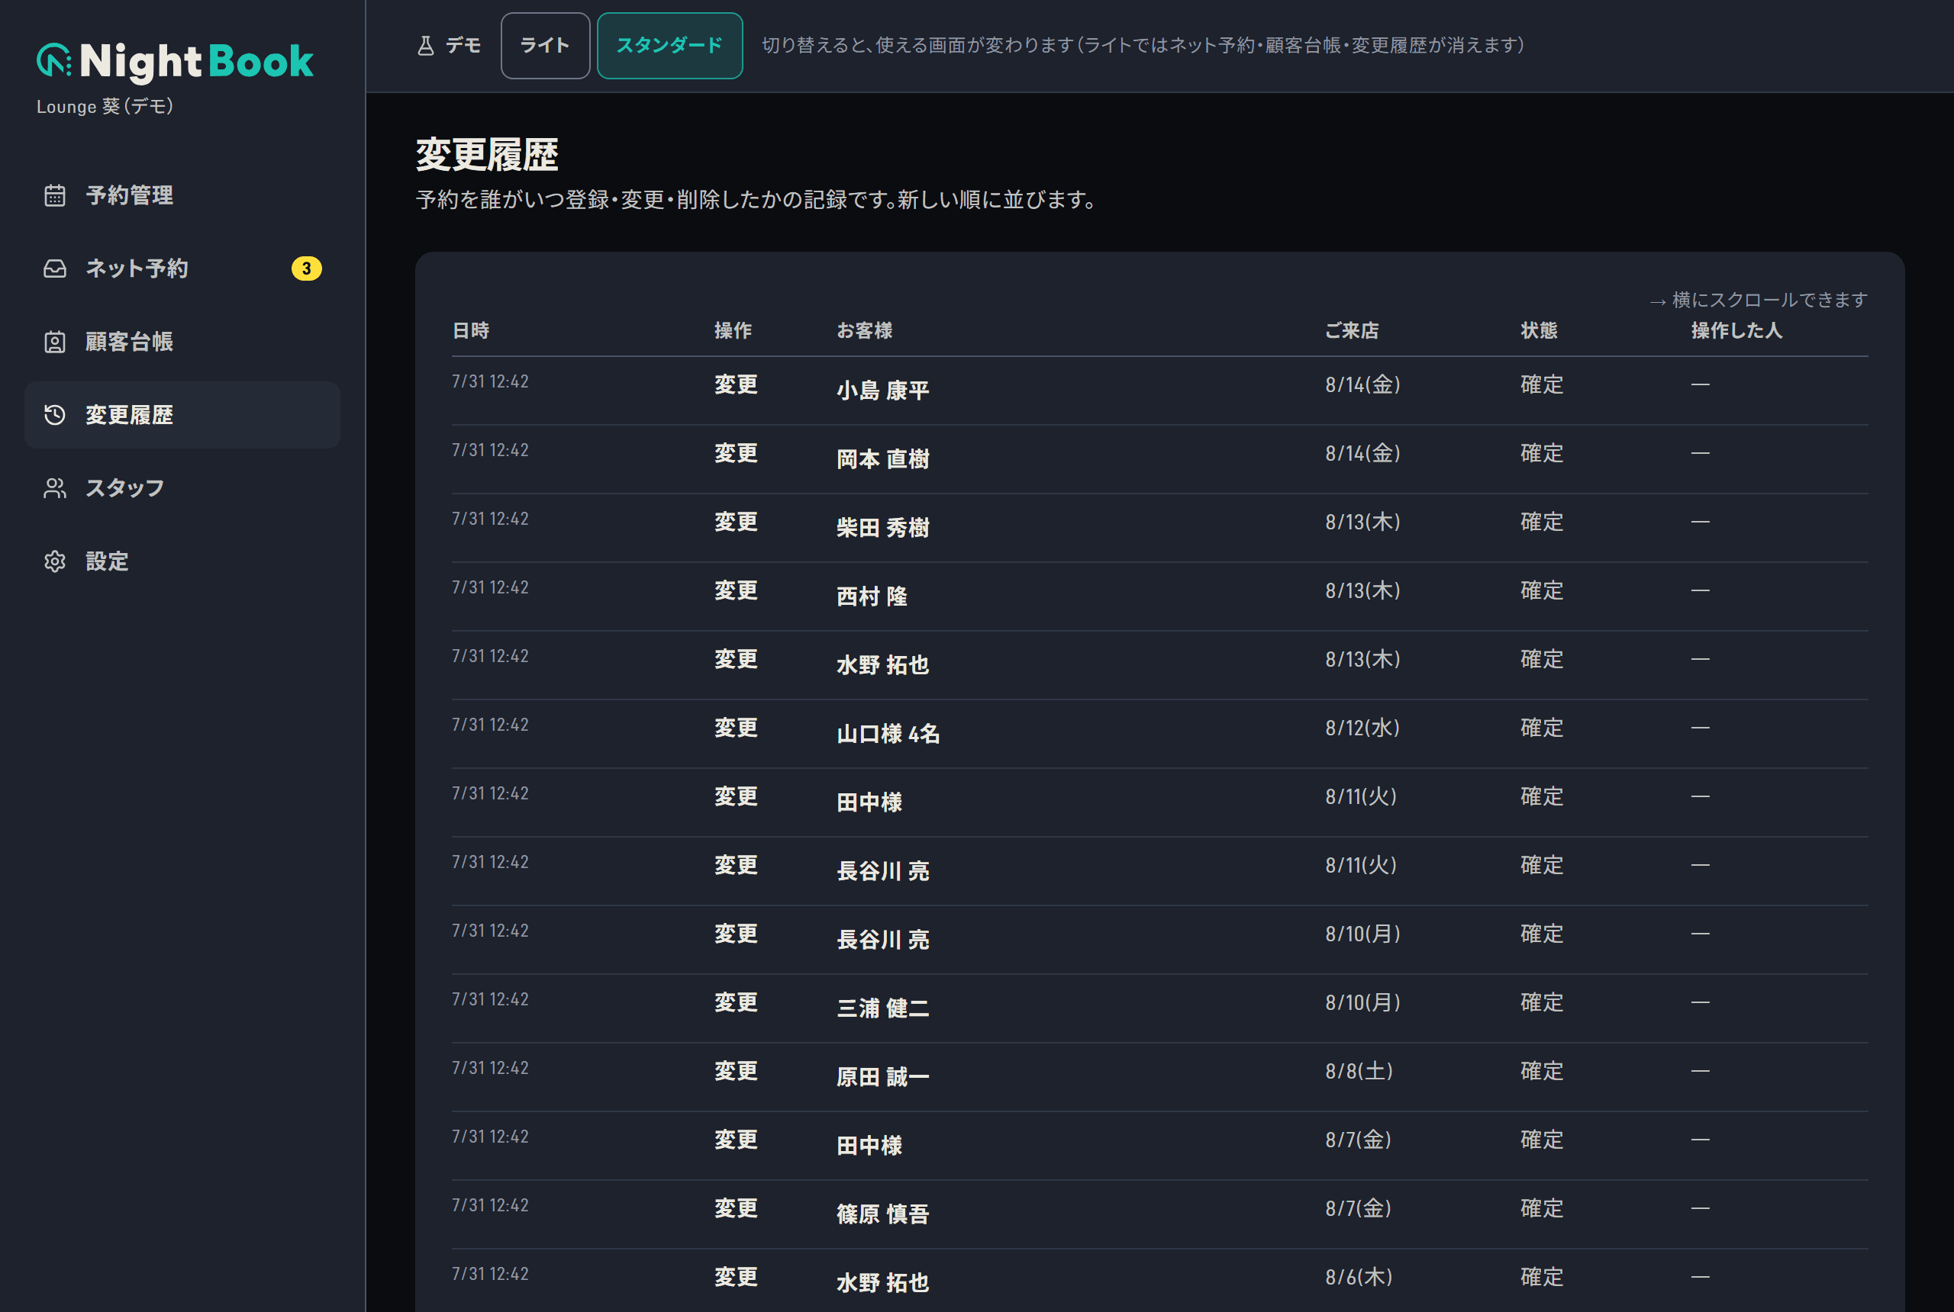Screen dimensions: 1954x1312
Task: Click customer name 西村 隆
Action: pyautogui.click(x=872, y=597)
